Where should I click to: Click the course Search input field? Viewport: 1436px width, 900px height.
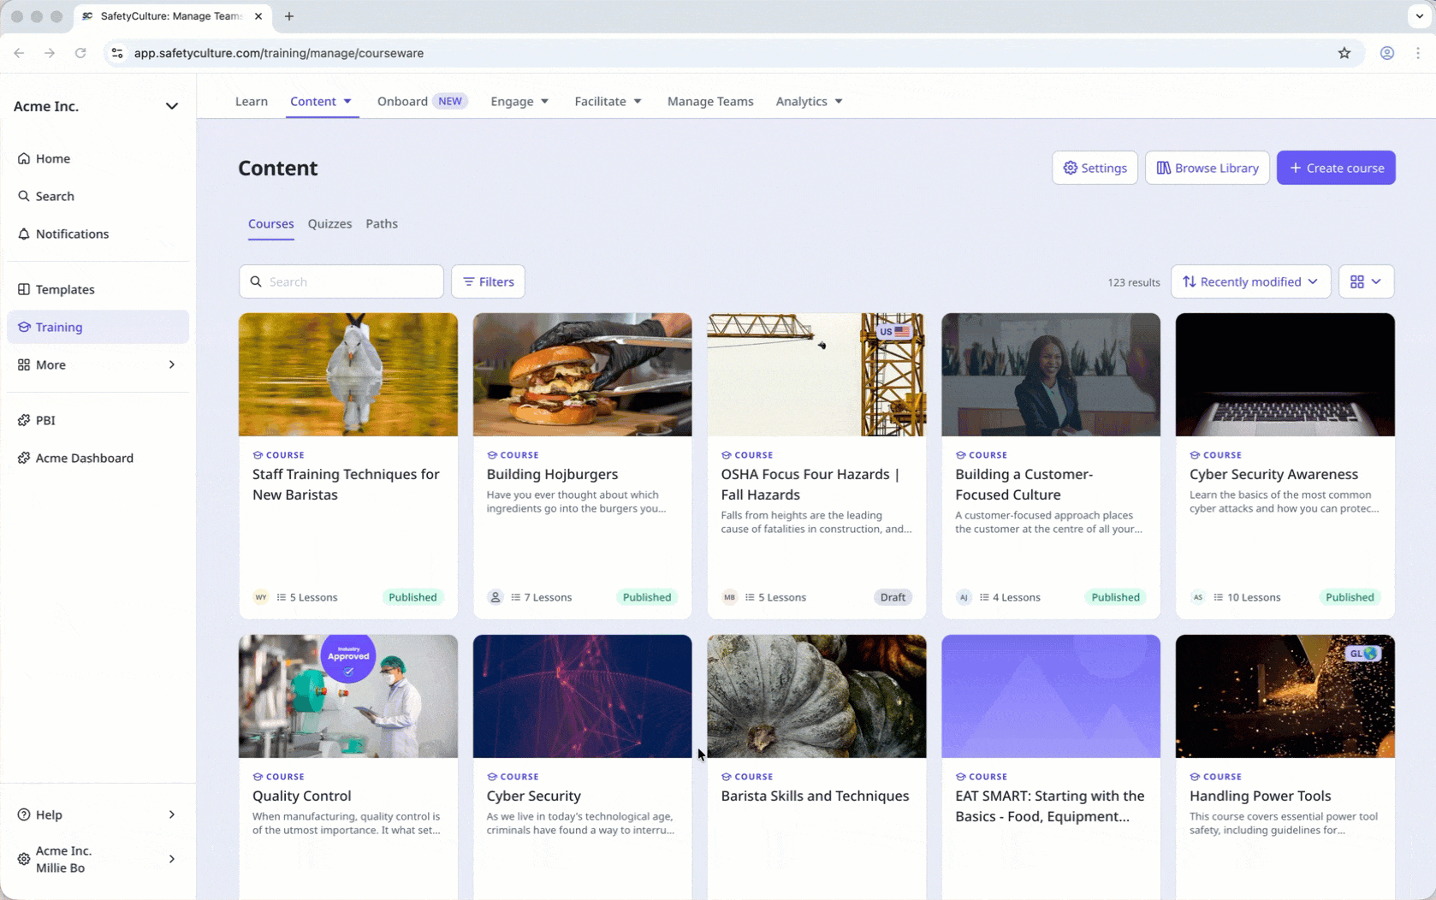click(341, 281)
